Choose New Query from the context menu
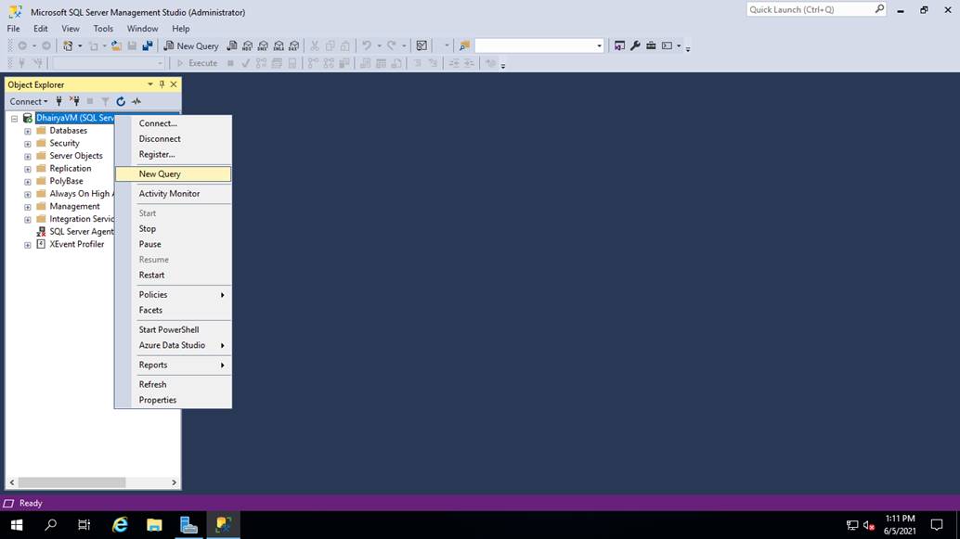Screen dimensions: 960x539 [160, 173]
